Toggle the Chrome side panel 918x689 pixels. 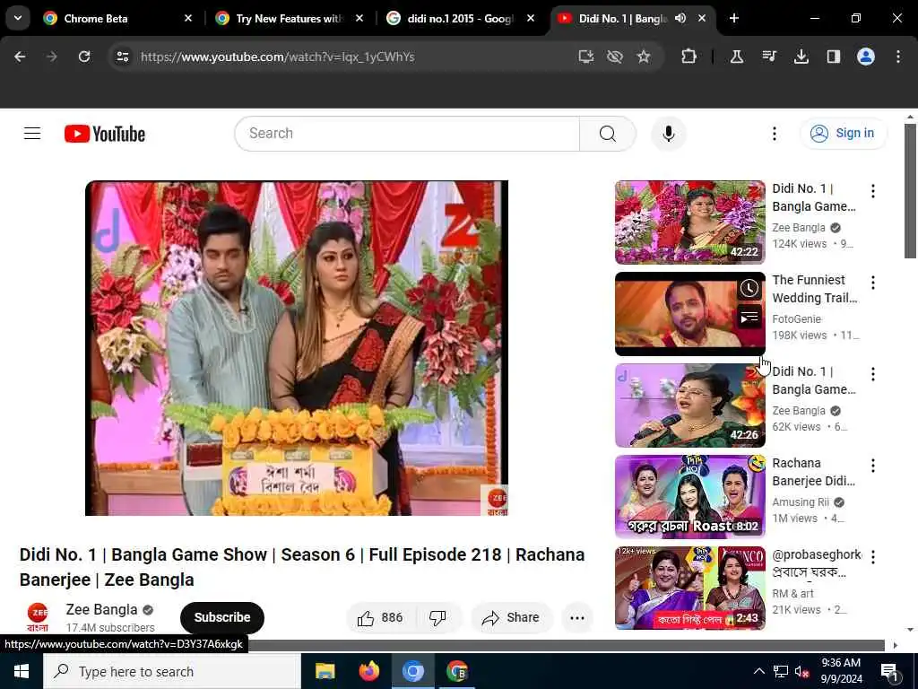[x=833, y=57]
